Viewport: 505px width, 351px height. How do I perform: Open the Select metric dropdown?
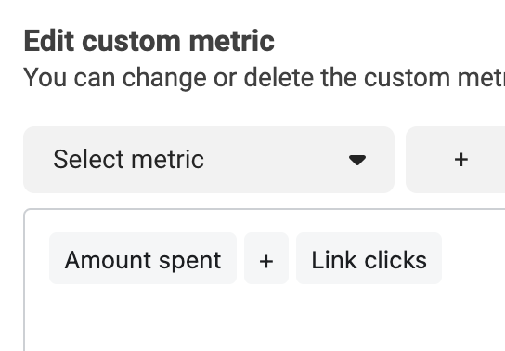[x=209, y=160]
